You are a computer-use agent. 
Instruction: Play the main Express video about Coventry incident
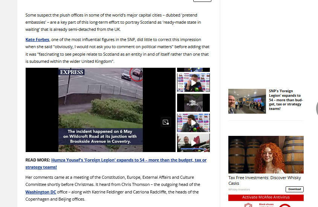[x=101, y=110]
